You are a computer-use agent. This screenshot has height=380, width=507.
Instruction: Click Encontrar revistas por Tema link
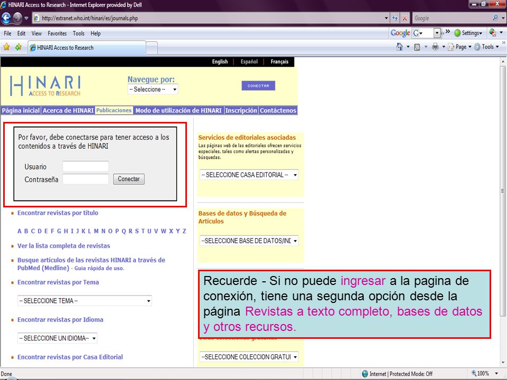(58, 282)
